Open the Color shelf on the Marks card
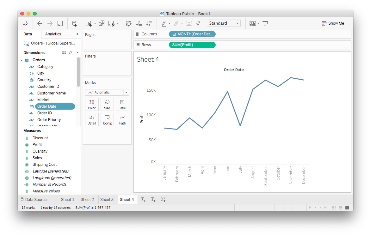Image resolution: width=371 pixels, height=236 pixels. pyautogui.click(x=92, y=104)
